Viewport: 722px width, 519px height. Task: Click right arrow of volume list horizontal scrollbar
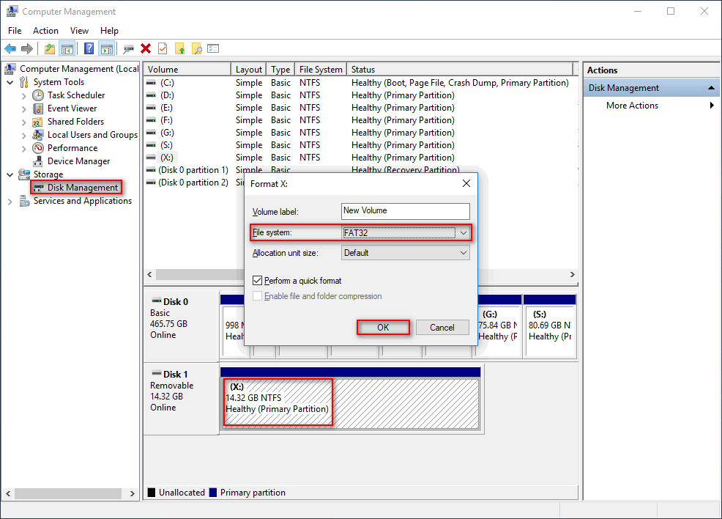point(573,274)
